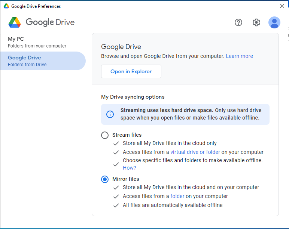Open the Help question mark icon
The image size is (289, 229).
coord(238,22)
